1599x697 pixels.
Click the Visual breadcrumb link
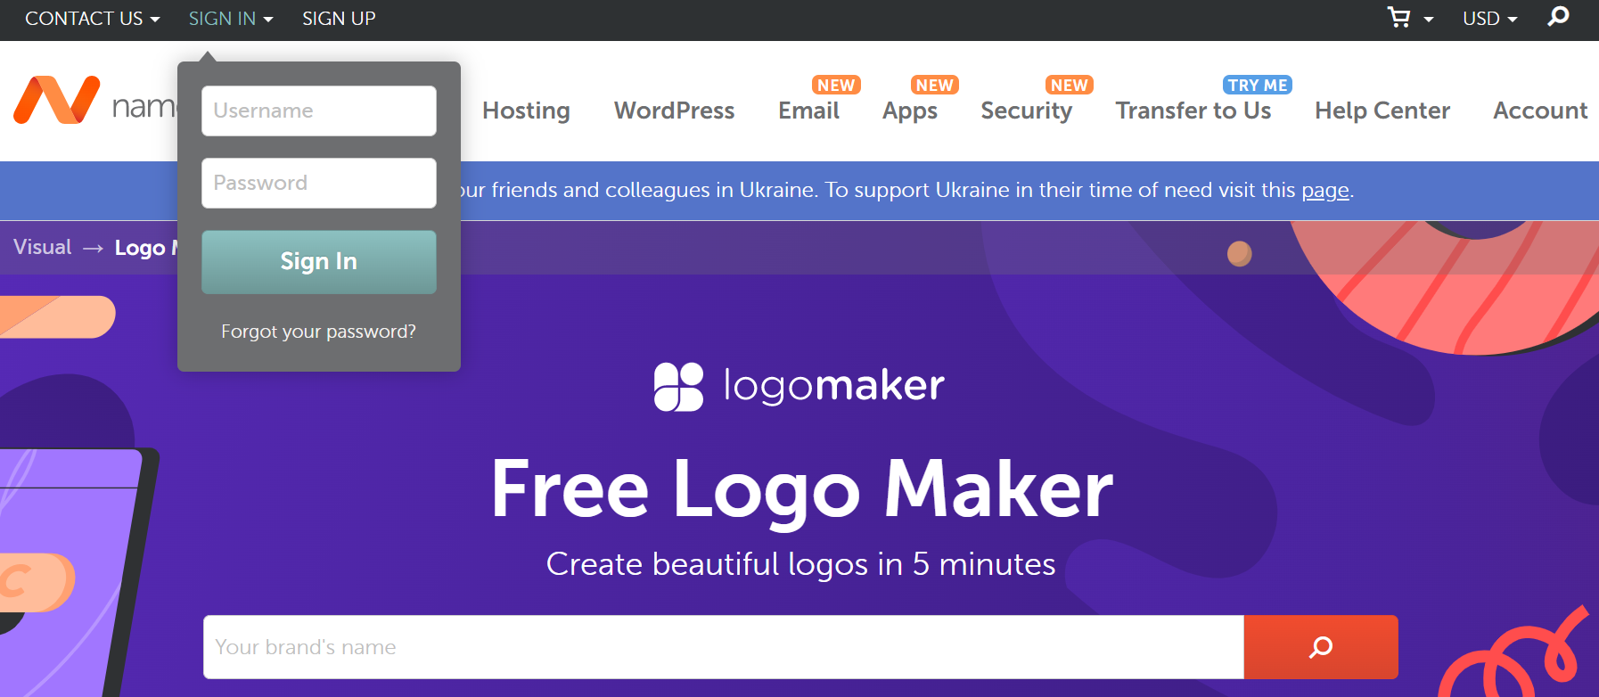(43, 247)
